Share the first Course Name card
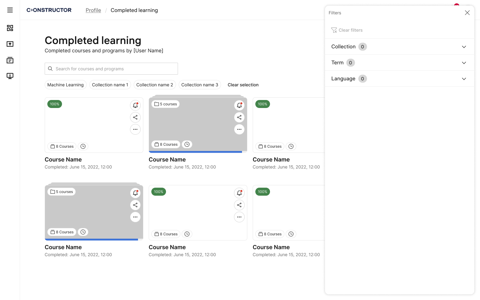The image size is (480, 300). [x=135, y=117]
